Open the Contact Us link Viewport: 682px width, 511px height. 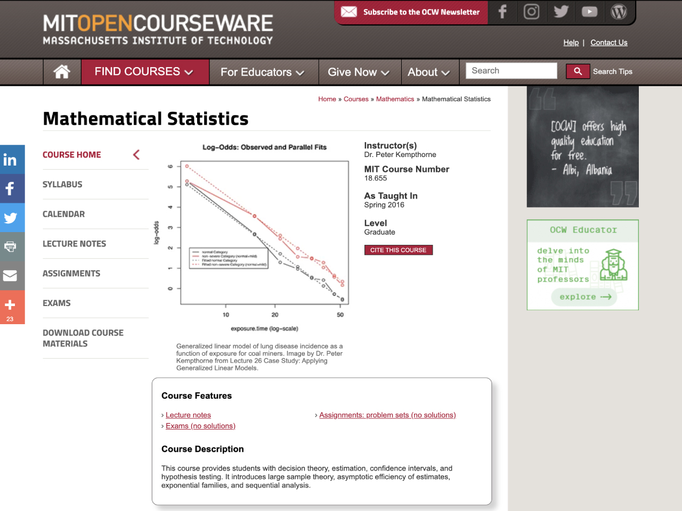pyautogui.click(x=609, y=43)
